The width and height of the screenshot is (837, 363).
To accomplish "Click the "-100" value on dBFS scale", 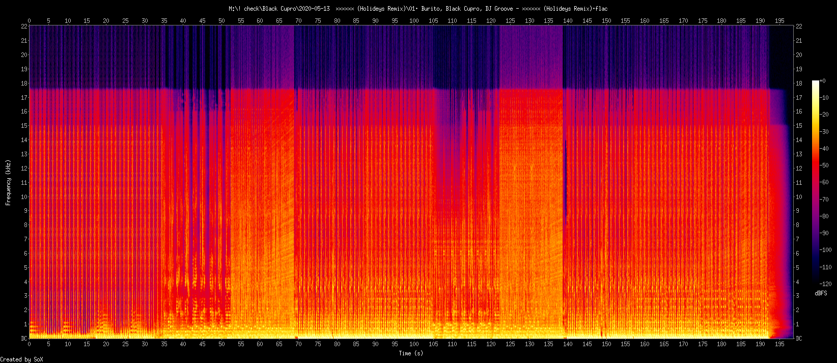I will [x=826, y=250].
